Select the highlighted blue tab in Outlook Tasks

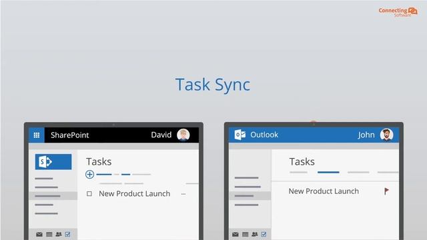tap(328, 172)
